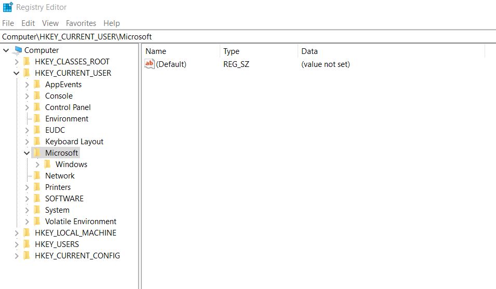Click the System folder icon

(37, 210)
